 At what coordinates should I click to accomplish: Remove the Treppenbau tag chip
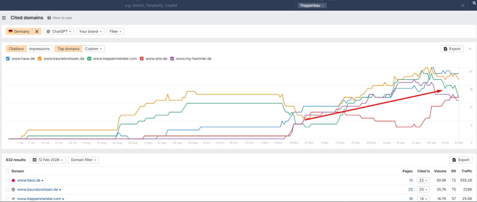pos(323,6)
